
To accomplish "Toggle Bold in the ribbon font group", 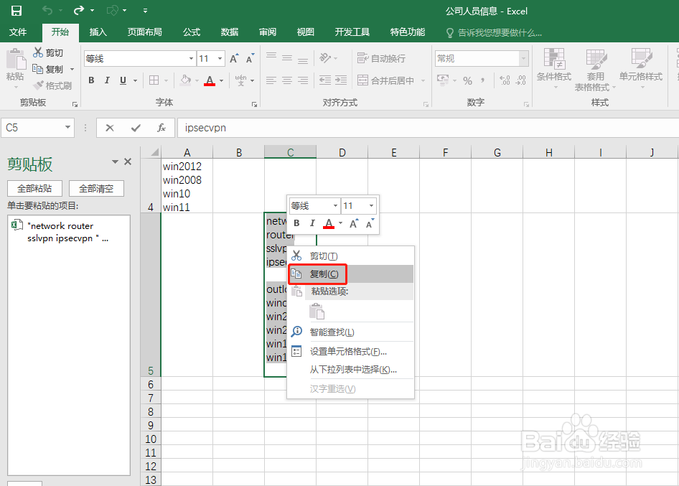I will [x=91, y=80].
